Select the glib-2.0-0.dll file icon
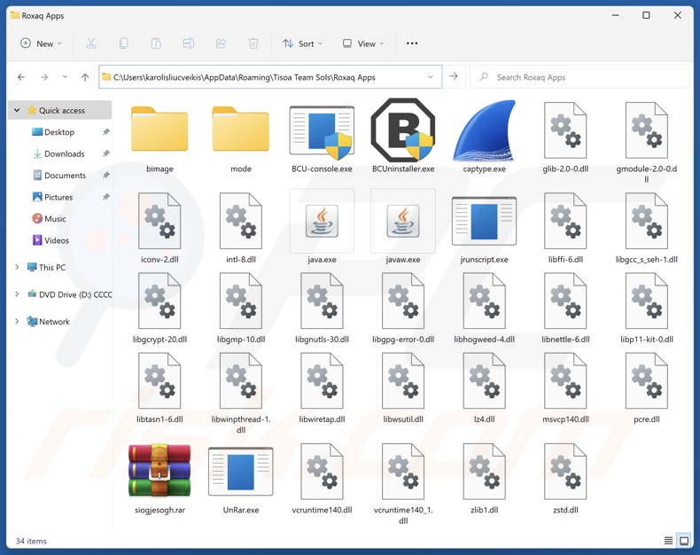Screen dimensions: 700x555 [x=565, y=130]
